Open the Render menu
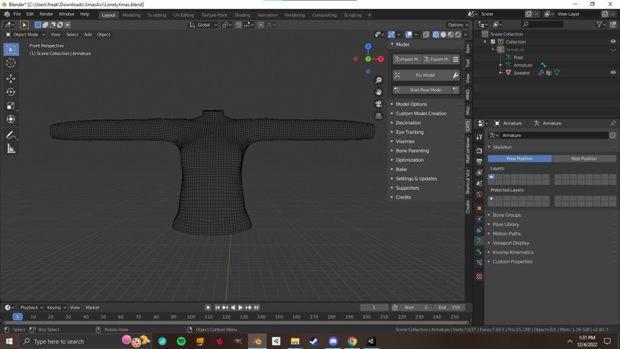This screenshot has height=349, width=620. point(46,14)
